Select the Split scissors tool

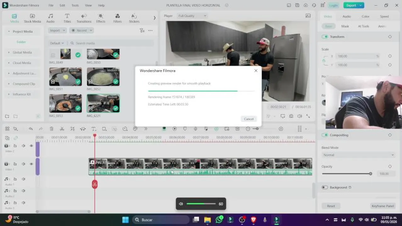point(62,129)
